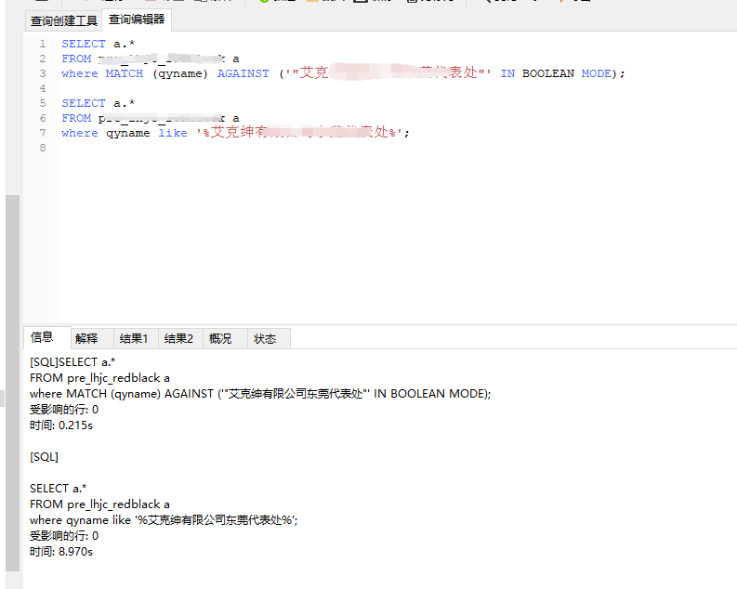This screenshot has height=589, width=737.
Task: Click '时间: 0.215s' in the message log
Action: pyautogui.click(x=61, y=425)
